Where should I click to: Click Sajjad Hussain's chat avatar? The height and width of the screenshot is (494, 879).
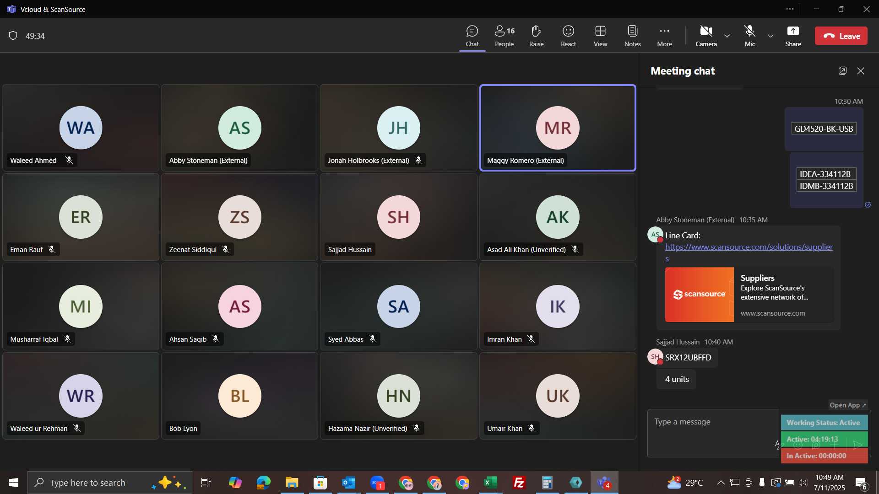tap(655, 356)
